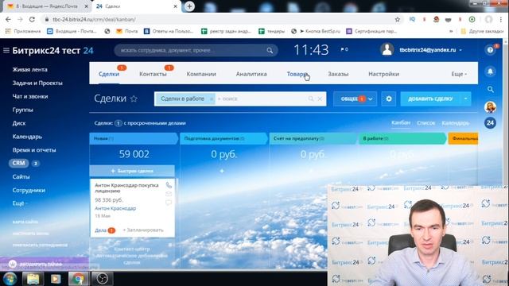This screenshot has height=286, width=509.
Task: Reload the page in Chrome
Action: click(32, 19)
